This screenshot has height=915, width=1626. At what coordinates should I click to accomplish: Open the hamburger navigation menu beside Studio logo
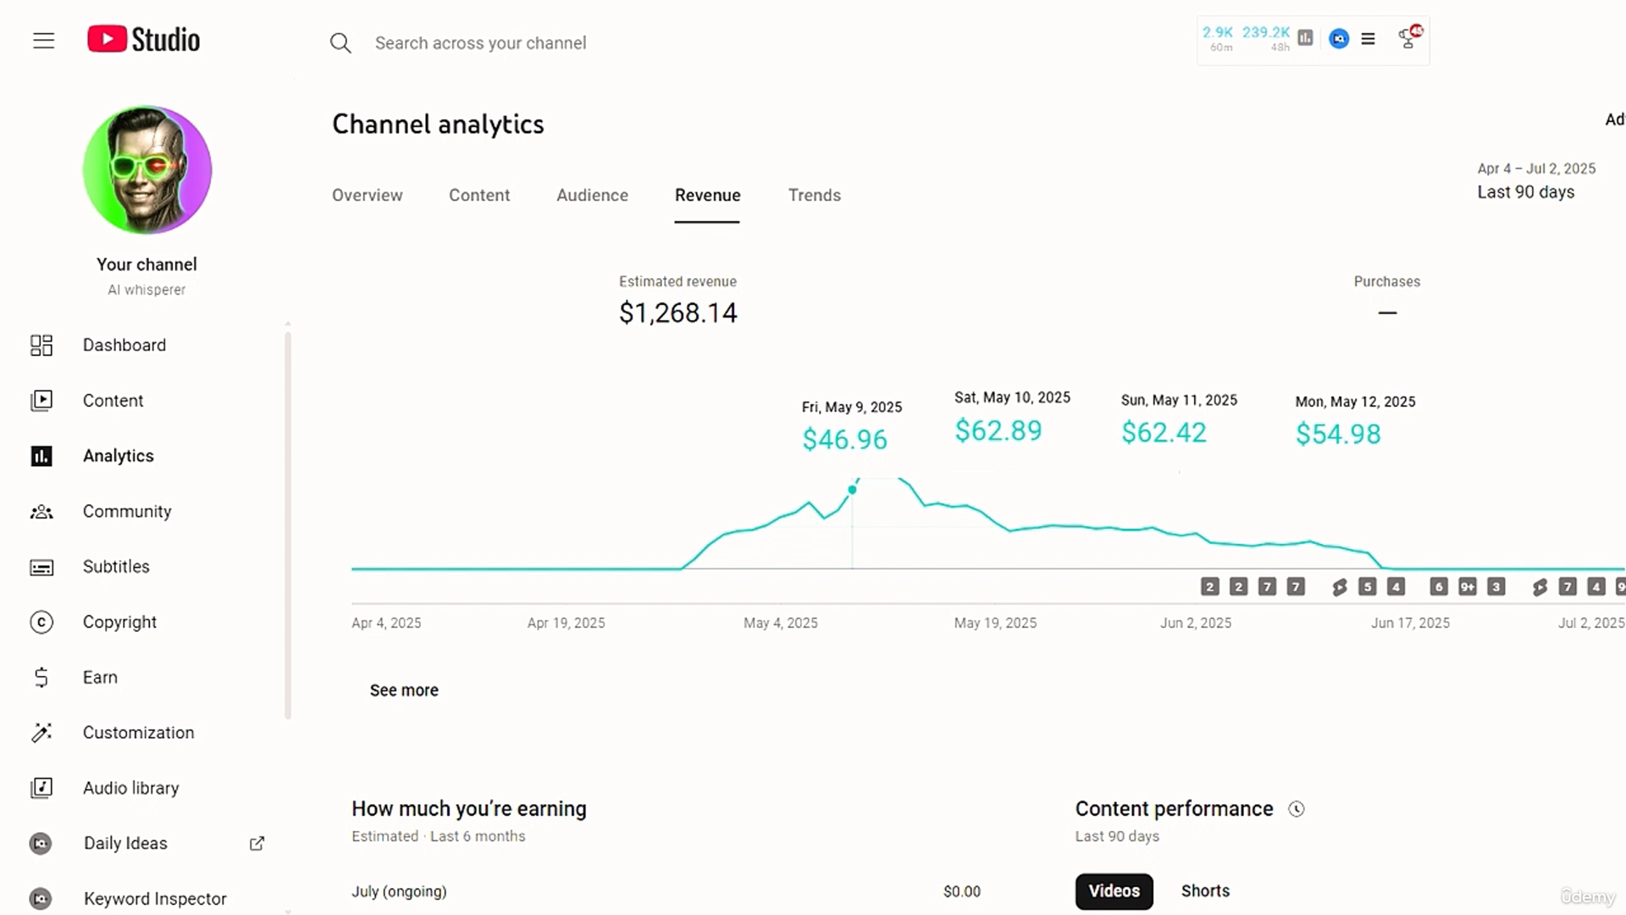43,41
